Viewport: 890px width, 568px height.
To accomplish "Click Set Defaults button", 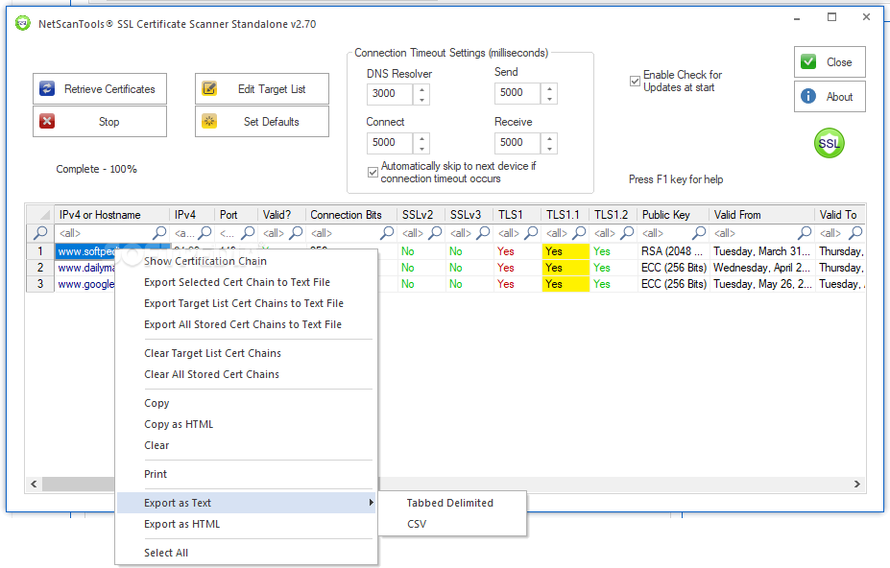I will click(262, 121).
